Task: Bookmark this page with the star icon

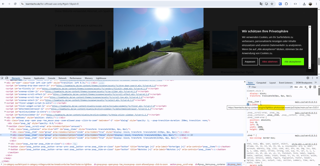Action: tap(272, 4)
